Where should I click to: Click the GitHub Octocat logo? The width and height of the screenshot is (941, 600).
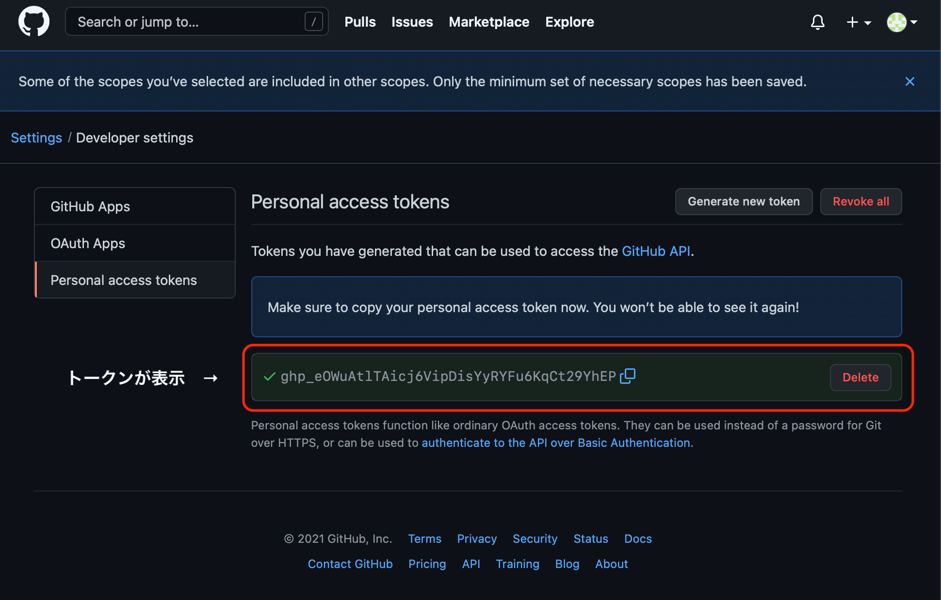click(x=34, y=22)
